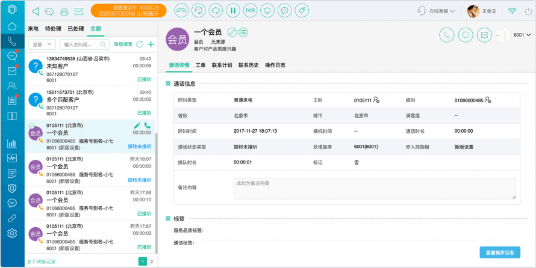Edit the customer name pencil icon
This screenshot has width=536, height=268.
point(232,32)
